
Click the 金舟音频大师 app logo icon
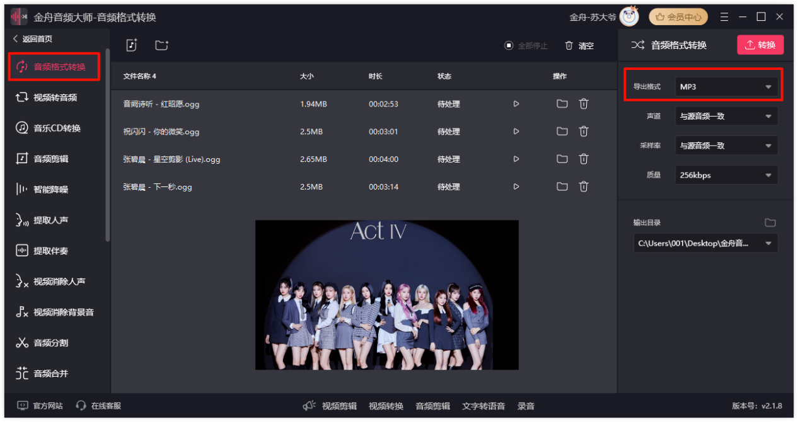19,17
